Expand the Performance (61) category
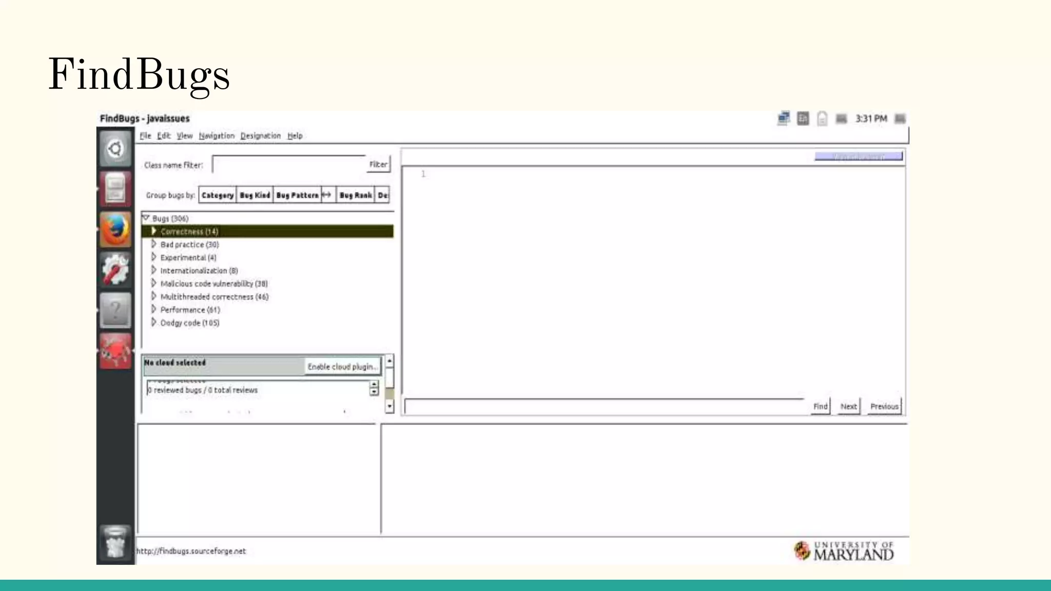Screen dimensions: 1051x591 [153, 309]
